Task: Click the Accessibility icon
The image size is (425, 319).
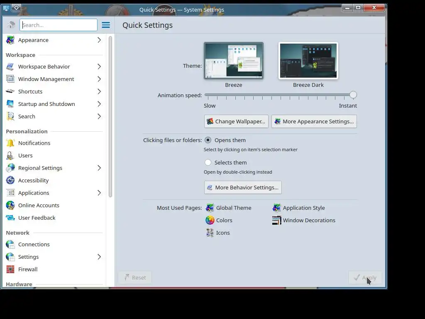Action: click(x=10, y=180)
